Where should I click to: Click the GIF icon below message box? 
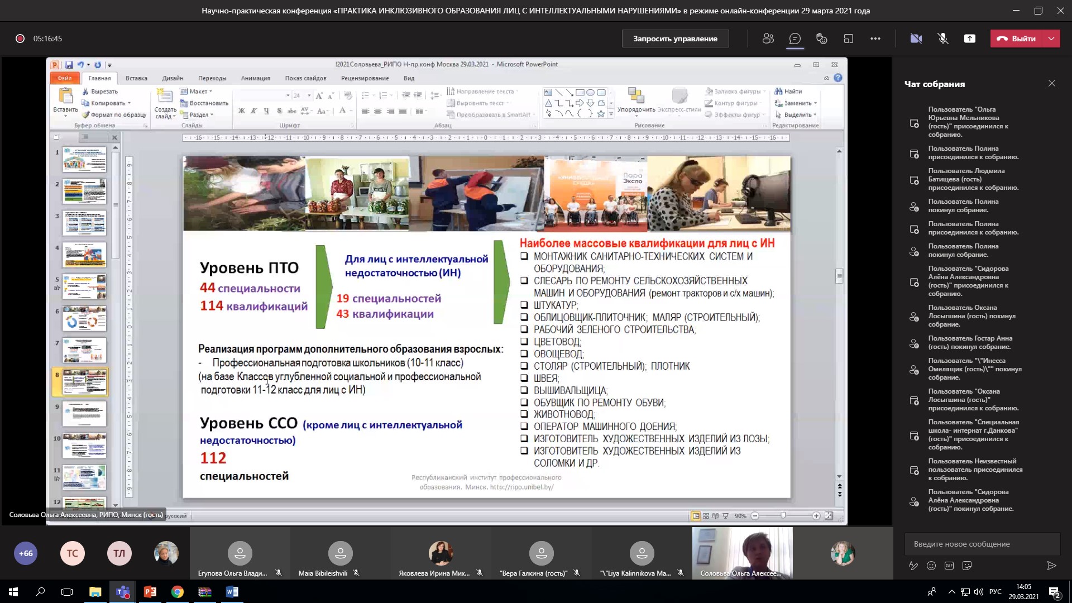(949, 566)
